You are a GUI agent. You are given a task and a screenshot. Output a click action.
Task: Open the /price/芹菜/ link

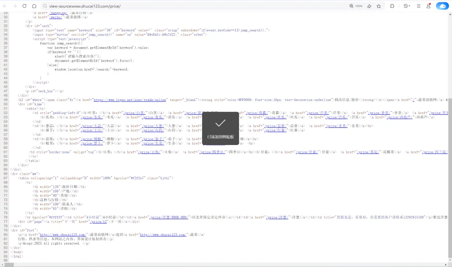tap(318, 113)
